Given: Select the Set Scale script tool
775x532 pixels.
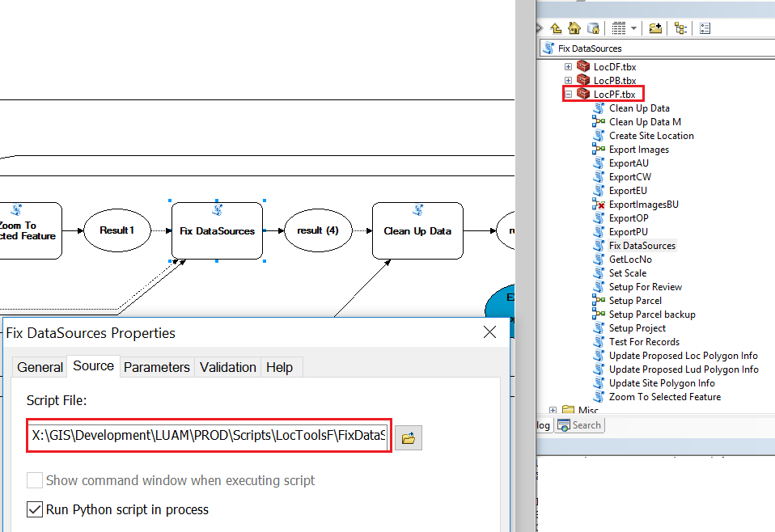Looking at the screenshot, I should point(627,273).
